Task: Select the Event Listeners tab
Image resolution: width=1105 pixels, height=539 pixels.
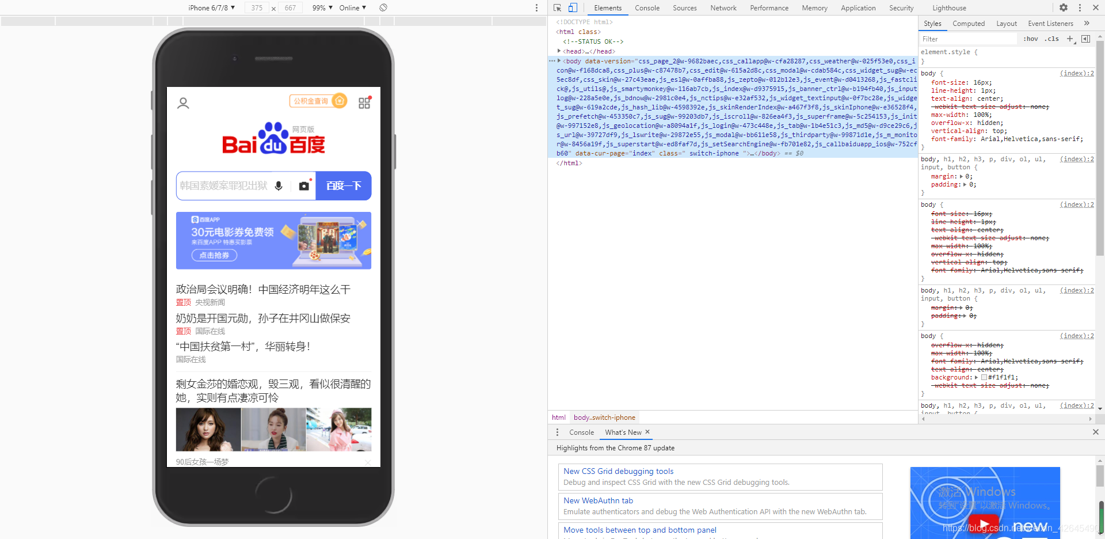Action: [1050, 23]
